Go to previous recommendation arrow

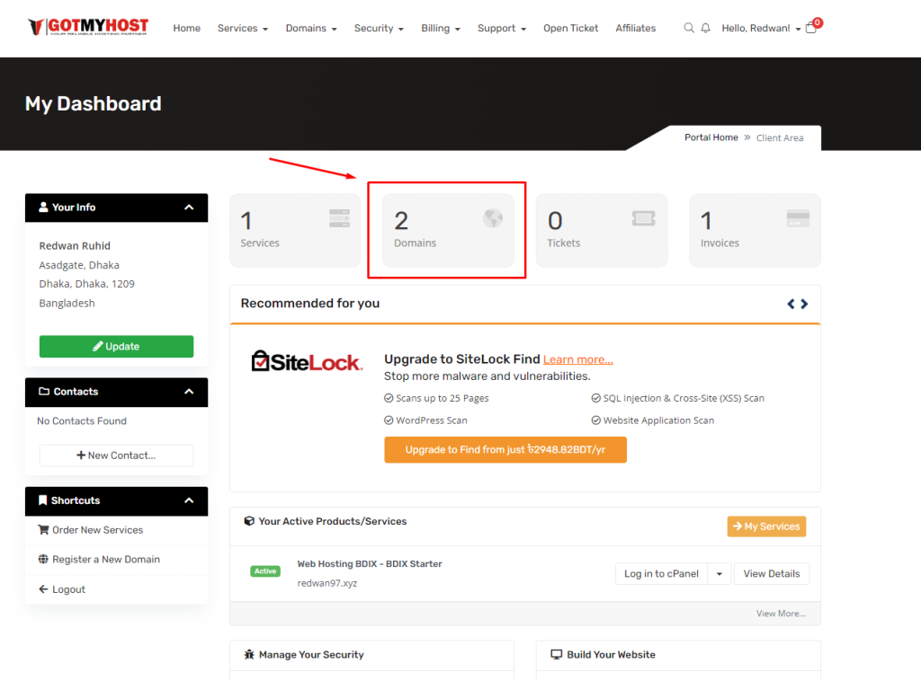[x=791, y=304]
